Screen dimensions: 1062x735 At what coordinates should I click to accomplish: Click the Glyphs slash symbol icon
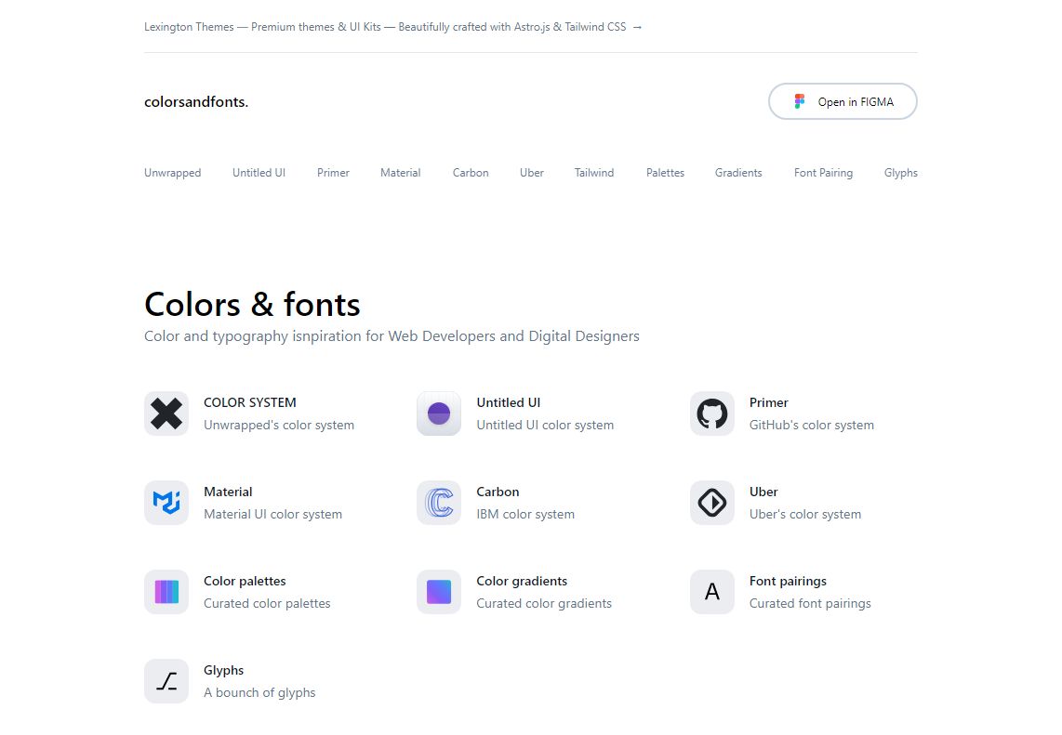click(166, 681)
